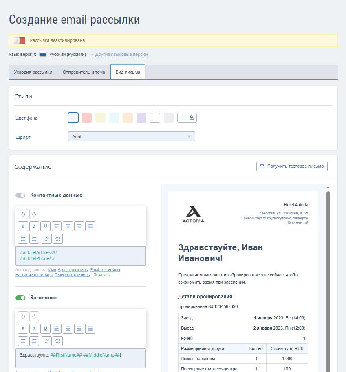Screen dimensions: 346x372
Task: Click in the Заголовок text field
Action: pyautogui.click(x=81, y=358)
